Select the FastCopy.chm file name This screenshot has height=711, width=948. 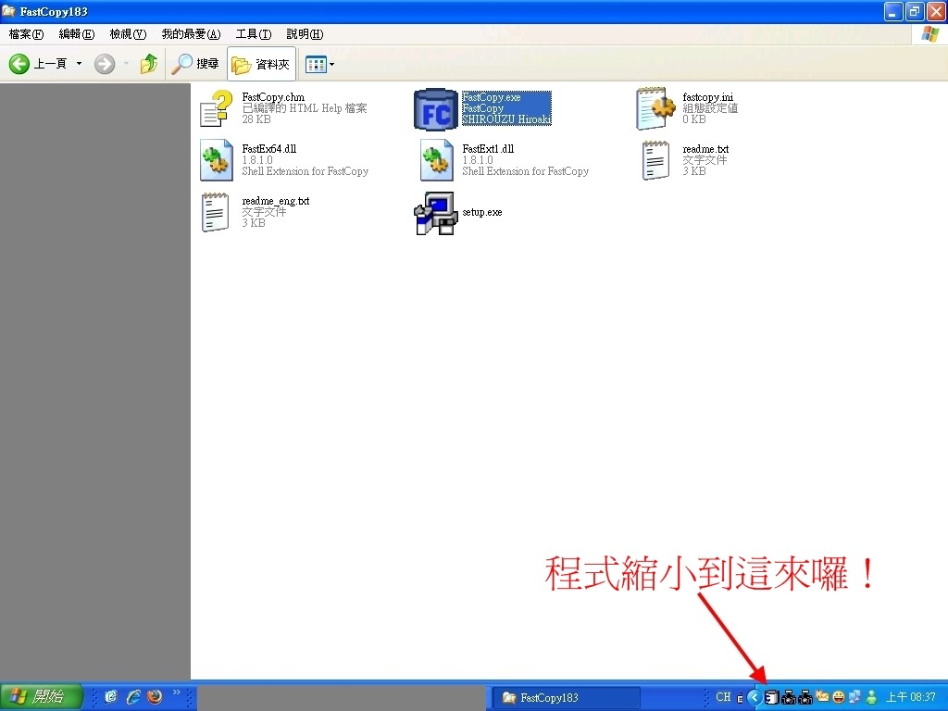273,96
